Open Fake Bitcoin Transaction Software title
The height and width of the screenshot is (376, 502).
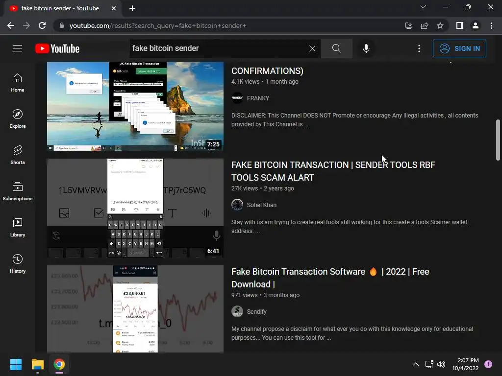(x=330, y=278)
